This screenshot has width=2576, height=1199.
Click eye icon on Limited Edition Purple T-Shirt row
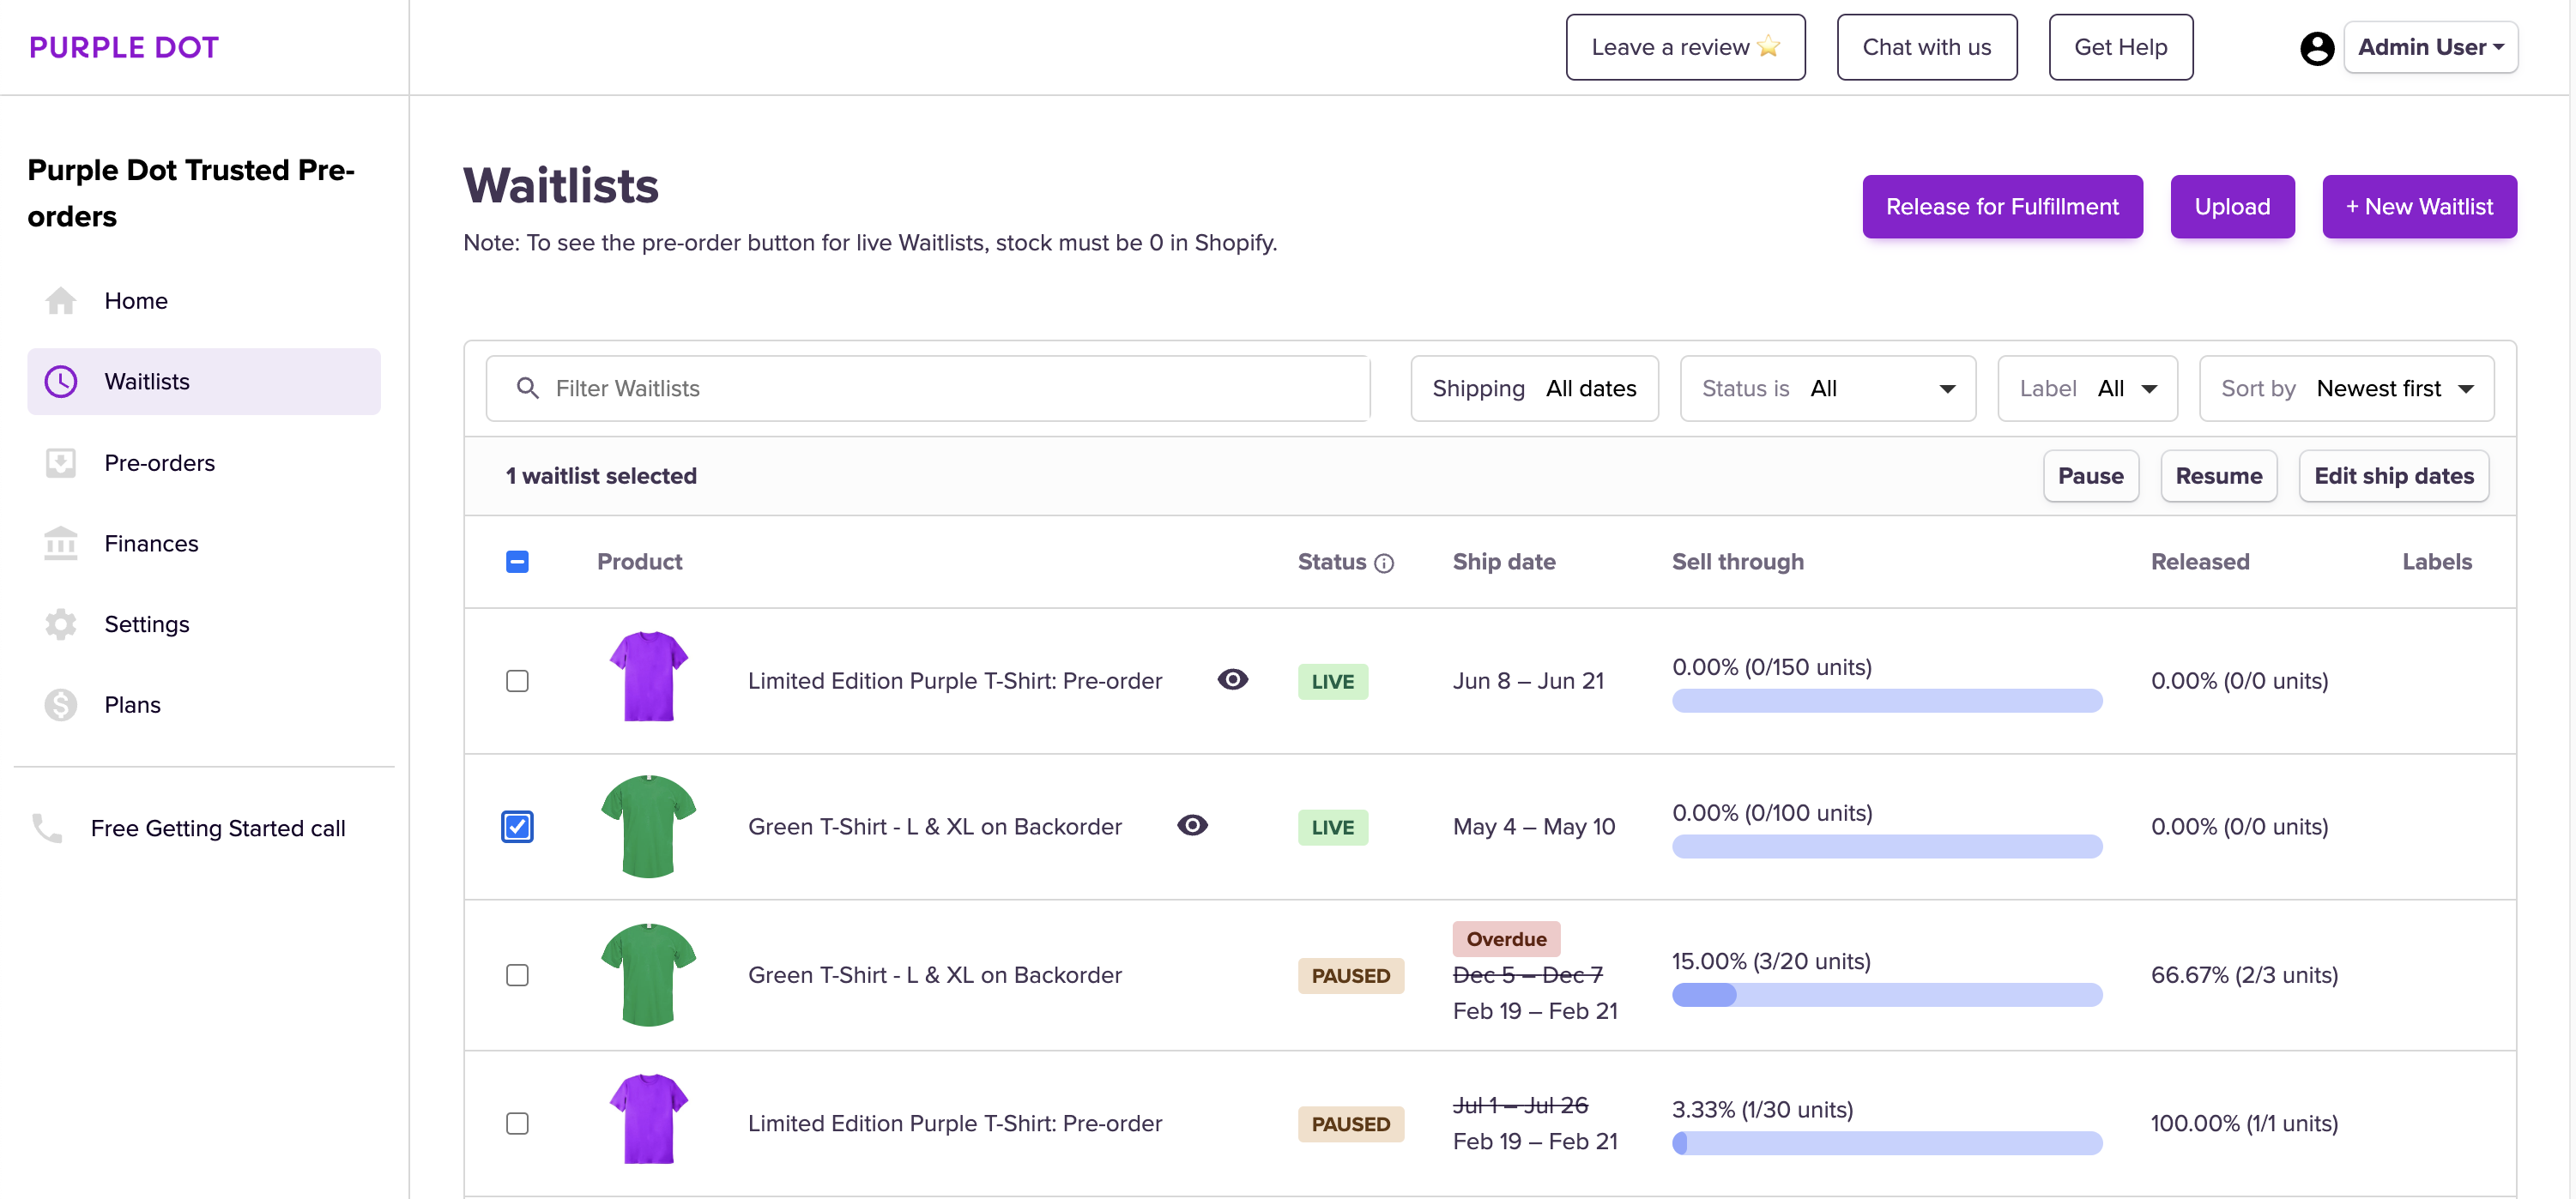1232,679
